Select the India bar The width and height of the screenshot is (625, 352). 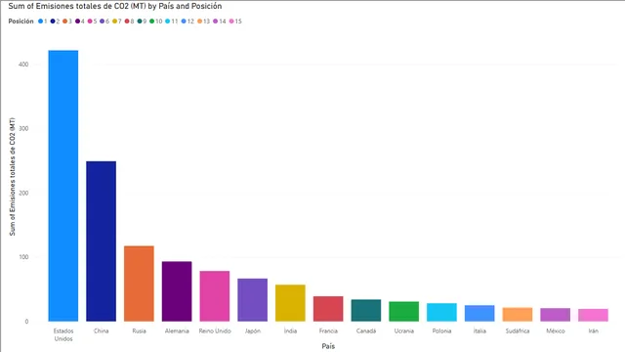pos(291,303)
